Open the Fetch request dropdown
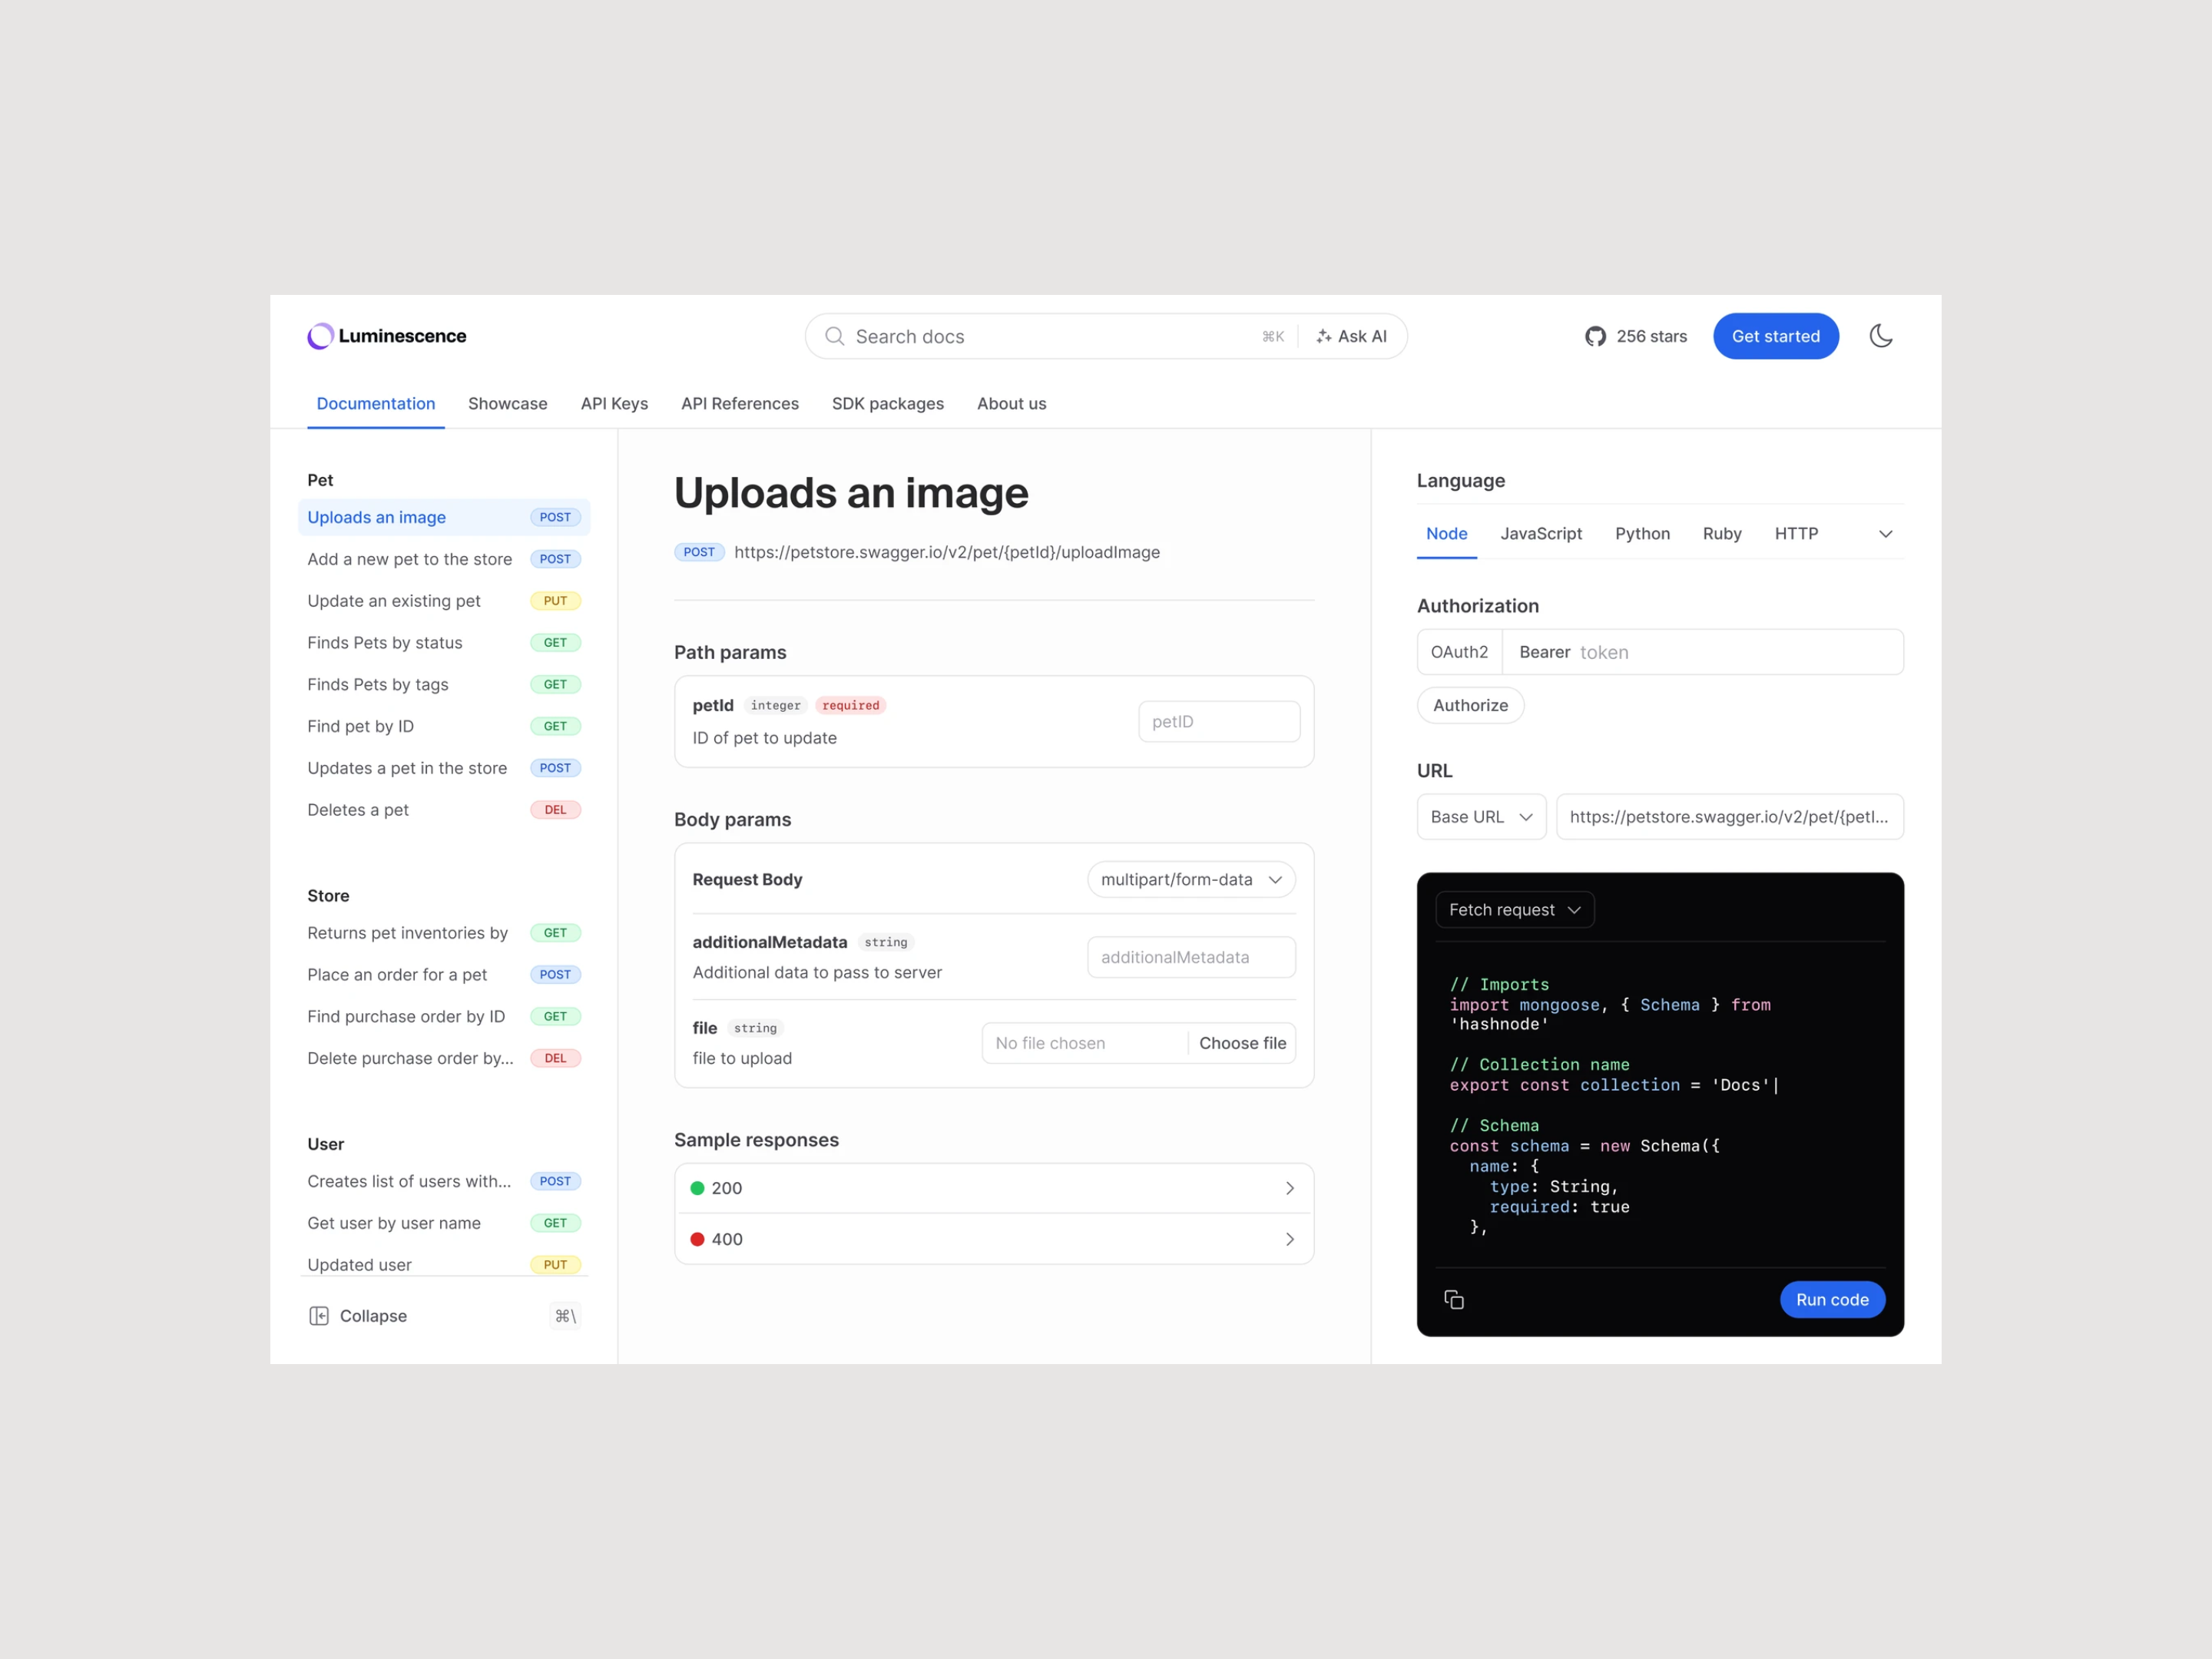The width and height of the screenshot is (2212, 1659). [1514, 909]
